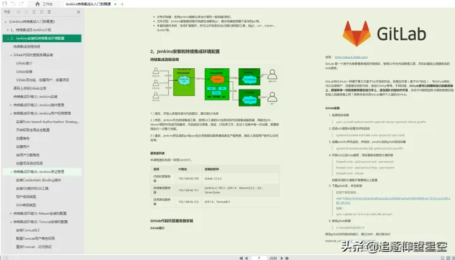Select bookmark 创建用户
455x260 pixels.
click(x=23, y=146)
